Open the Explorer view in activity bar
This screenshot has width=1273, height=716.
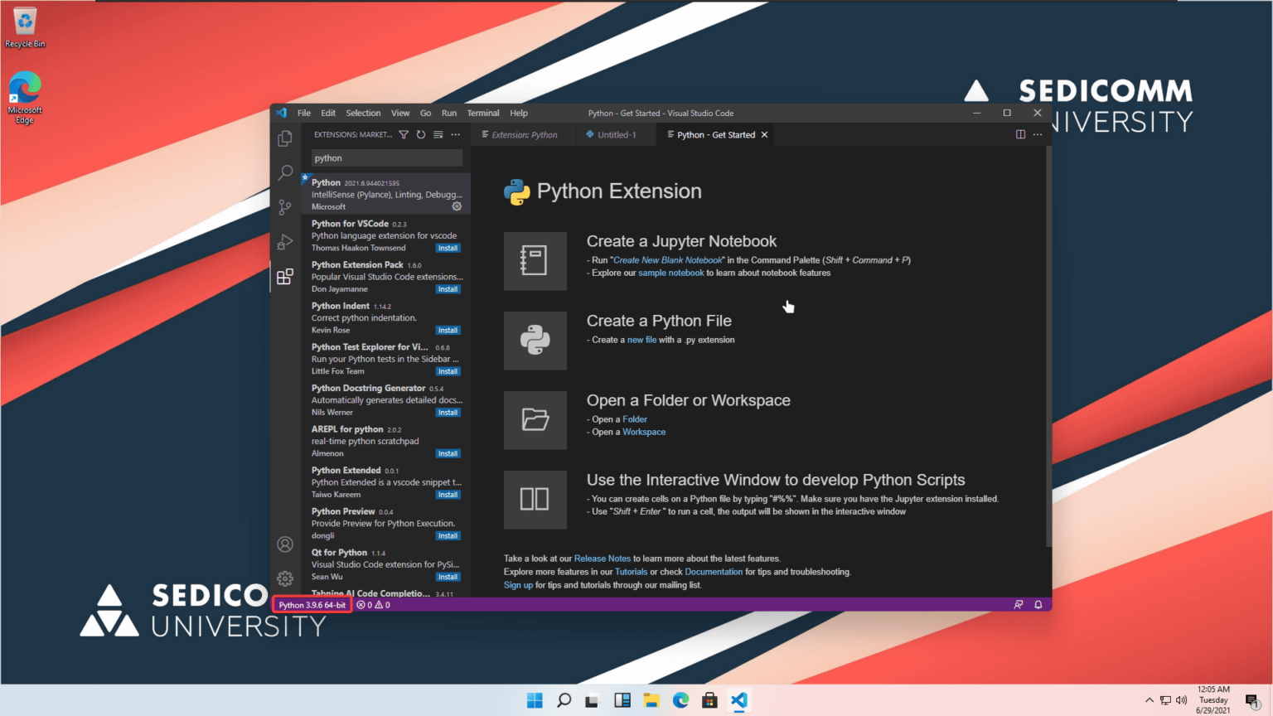point(285,138)
